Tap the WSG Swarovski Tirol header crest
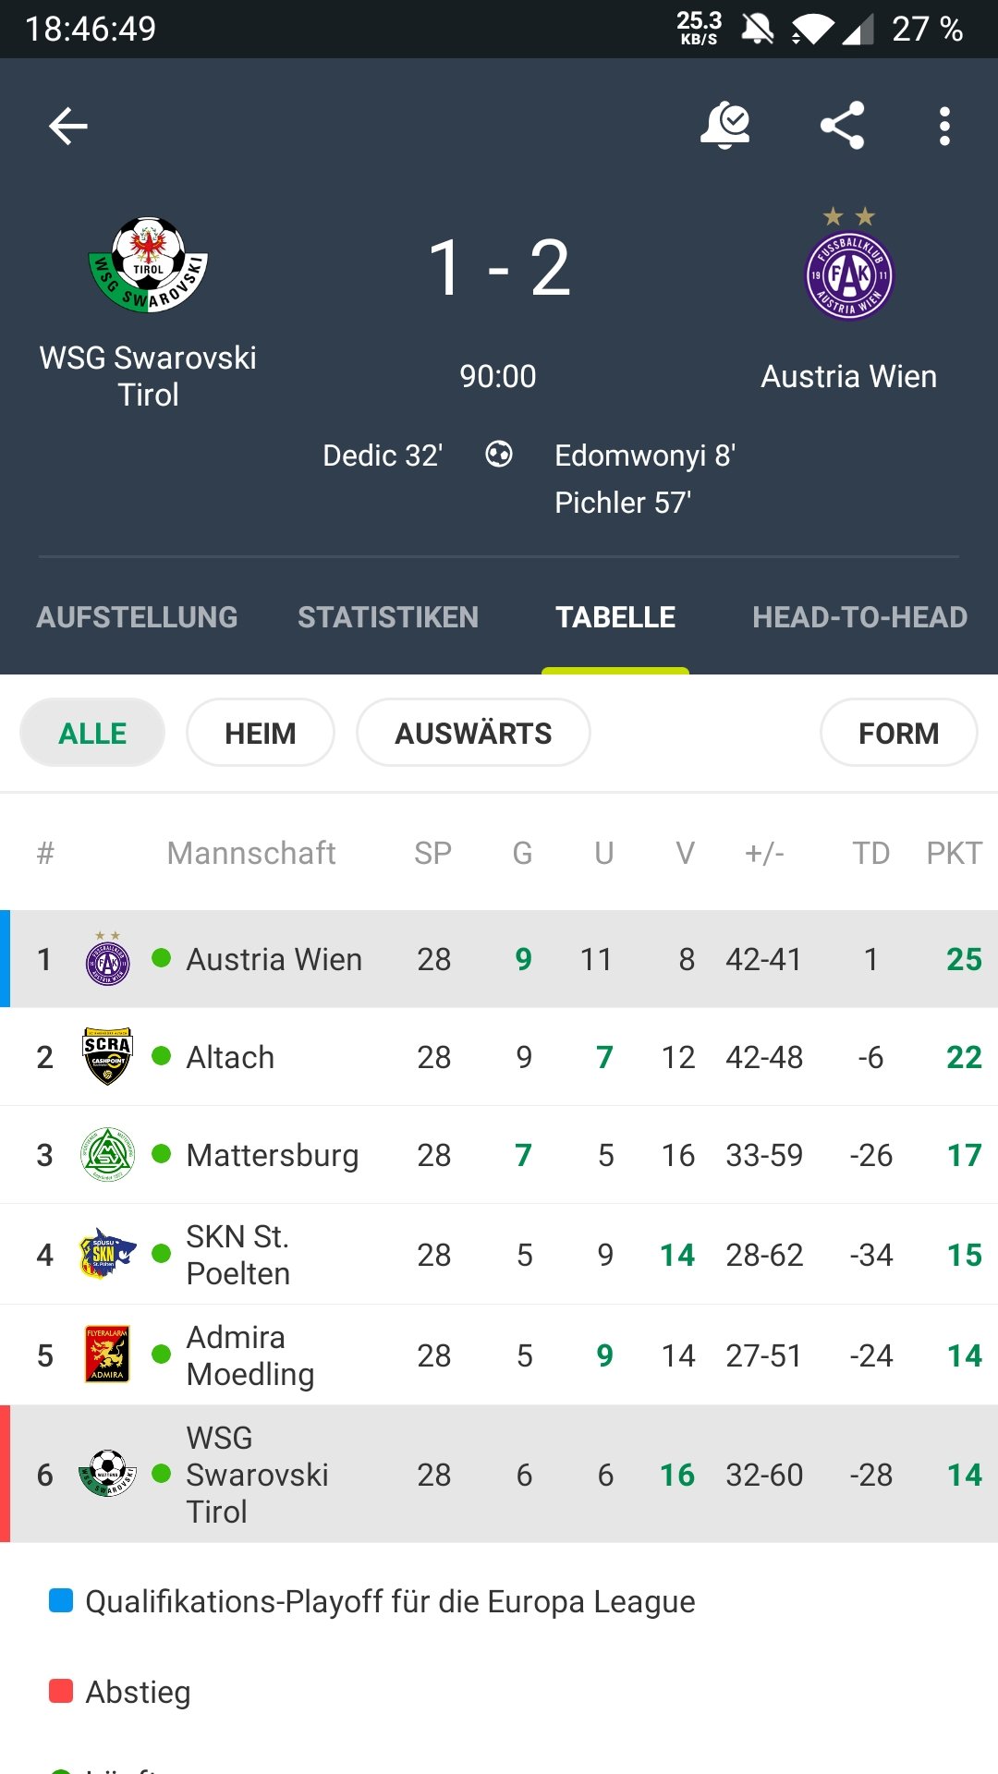The height and width of the screenshot is (1774, 998). pyautogui.click(x=148, y=266)
